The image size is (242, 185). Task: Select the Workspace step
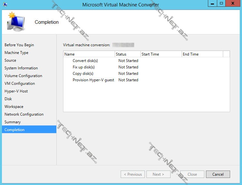[14, 107]
